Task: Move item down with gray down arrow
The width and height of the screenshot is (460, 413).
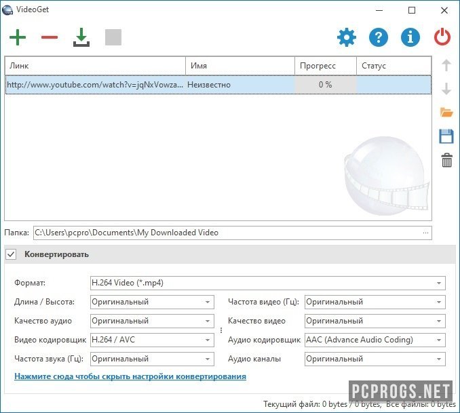Action: click(446, 89)
